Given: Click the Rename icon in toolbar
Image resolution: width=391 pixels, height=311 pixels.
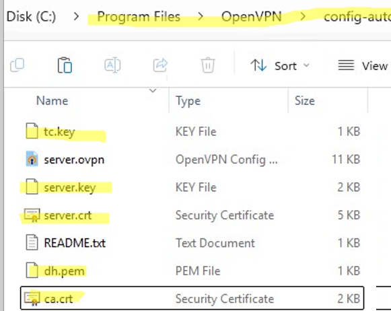Looking at the screenshot, I should click(112, 65).
